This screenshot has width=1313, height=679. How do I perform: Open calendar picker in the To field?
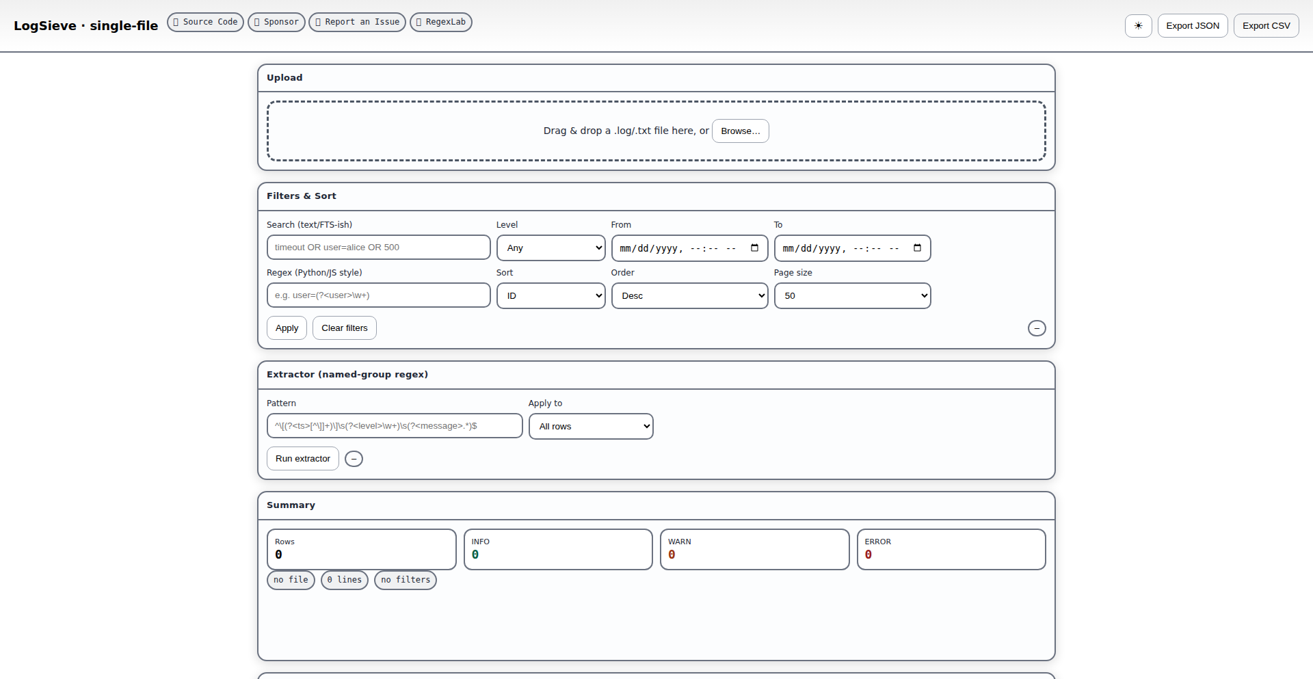(x=917, y=248)
